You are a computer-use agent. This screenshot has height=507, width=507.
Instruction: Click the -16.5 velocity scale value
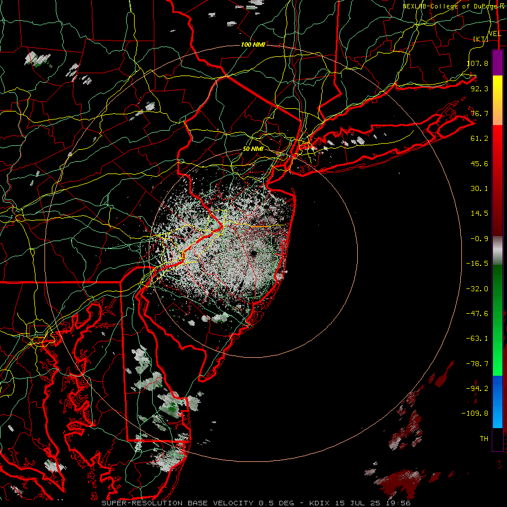pos(478,264)
